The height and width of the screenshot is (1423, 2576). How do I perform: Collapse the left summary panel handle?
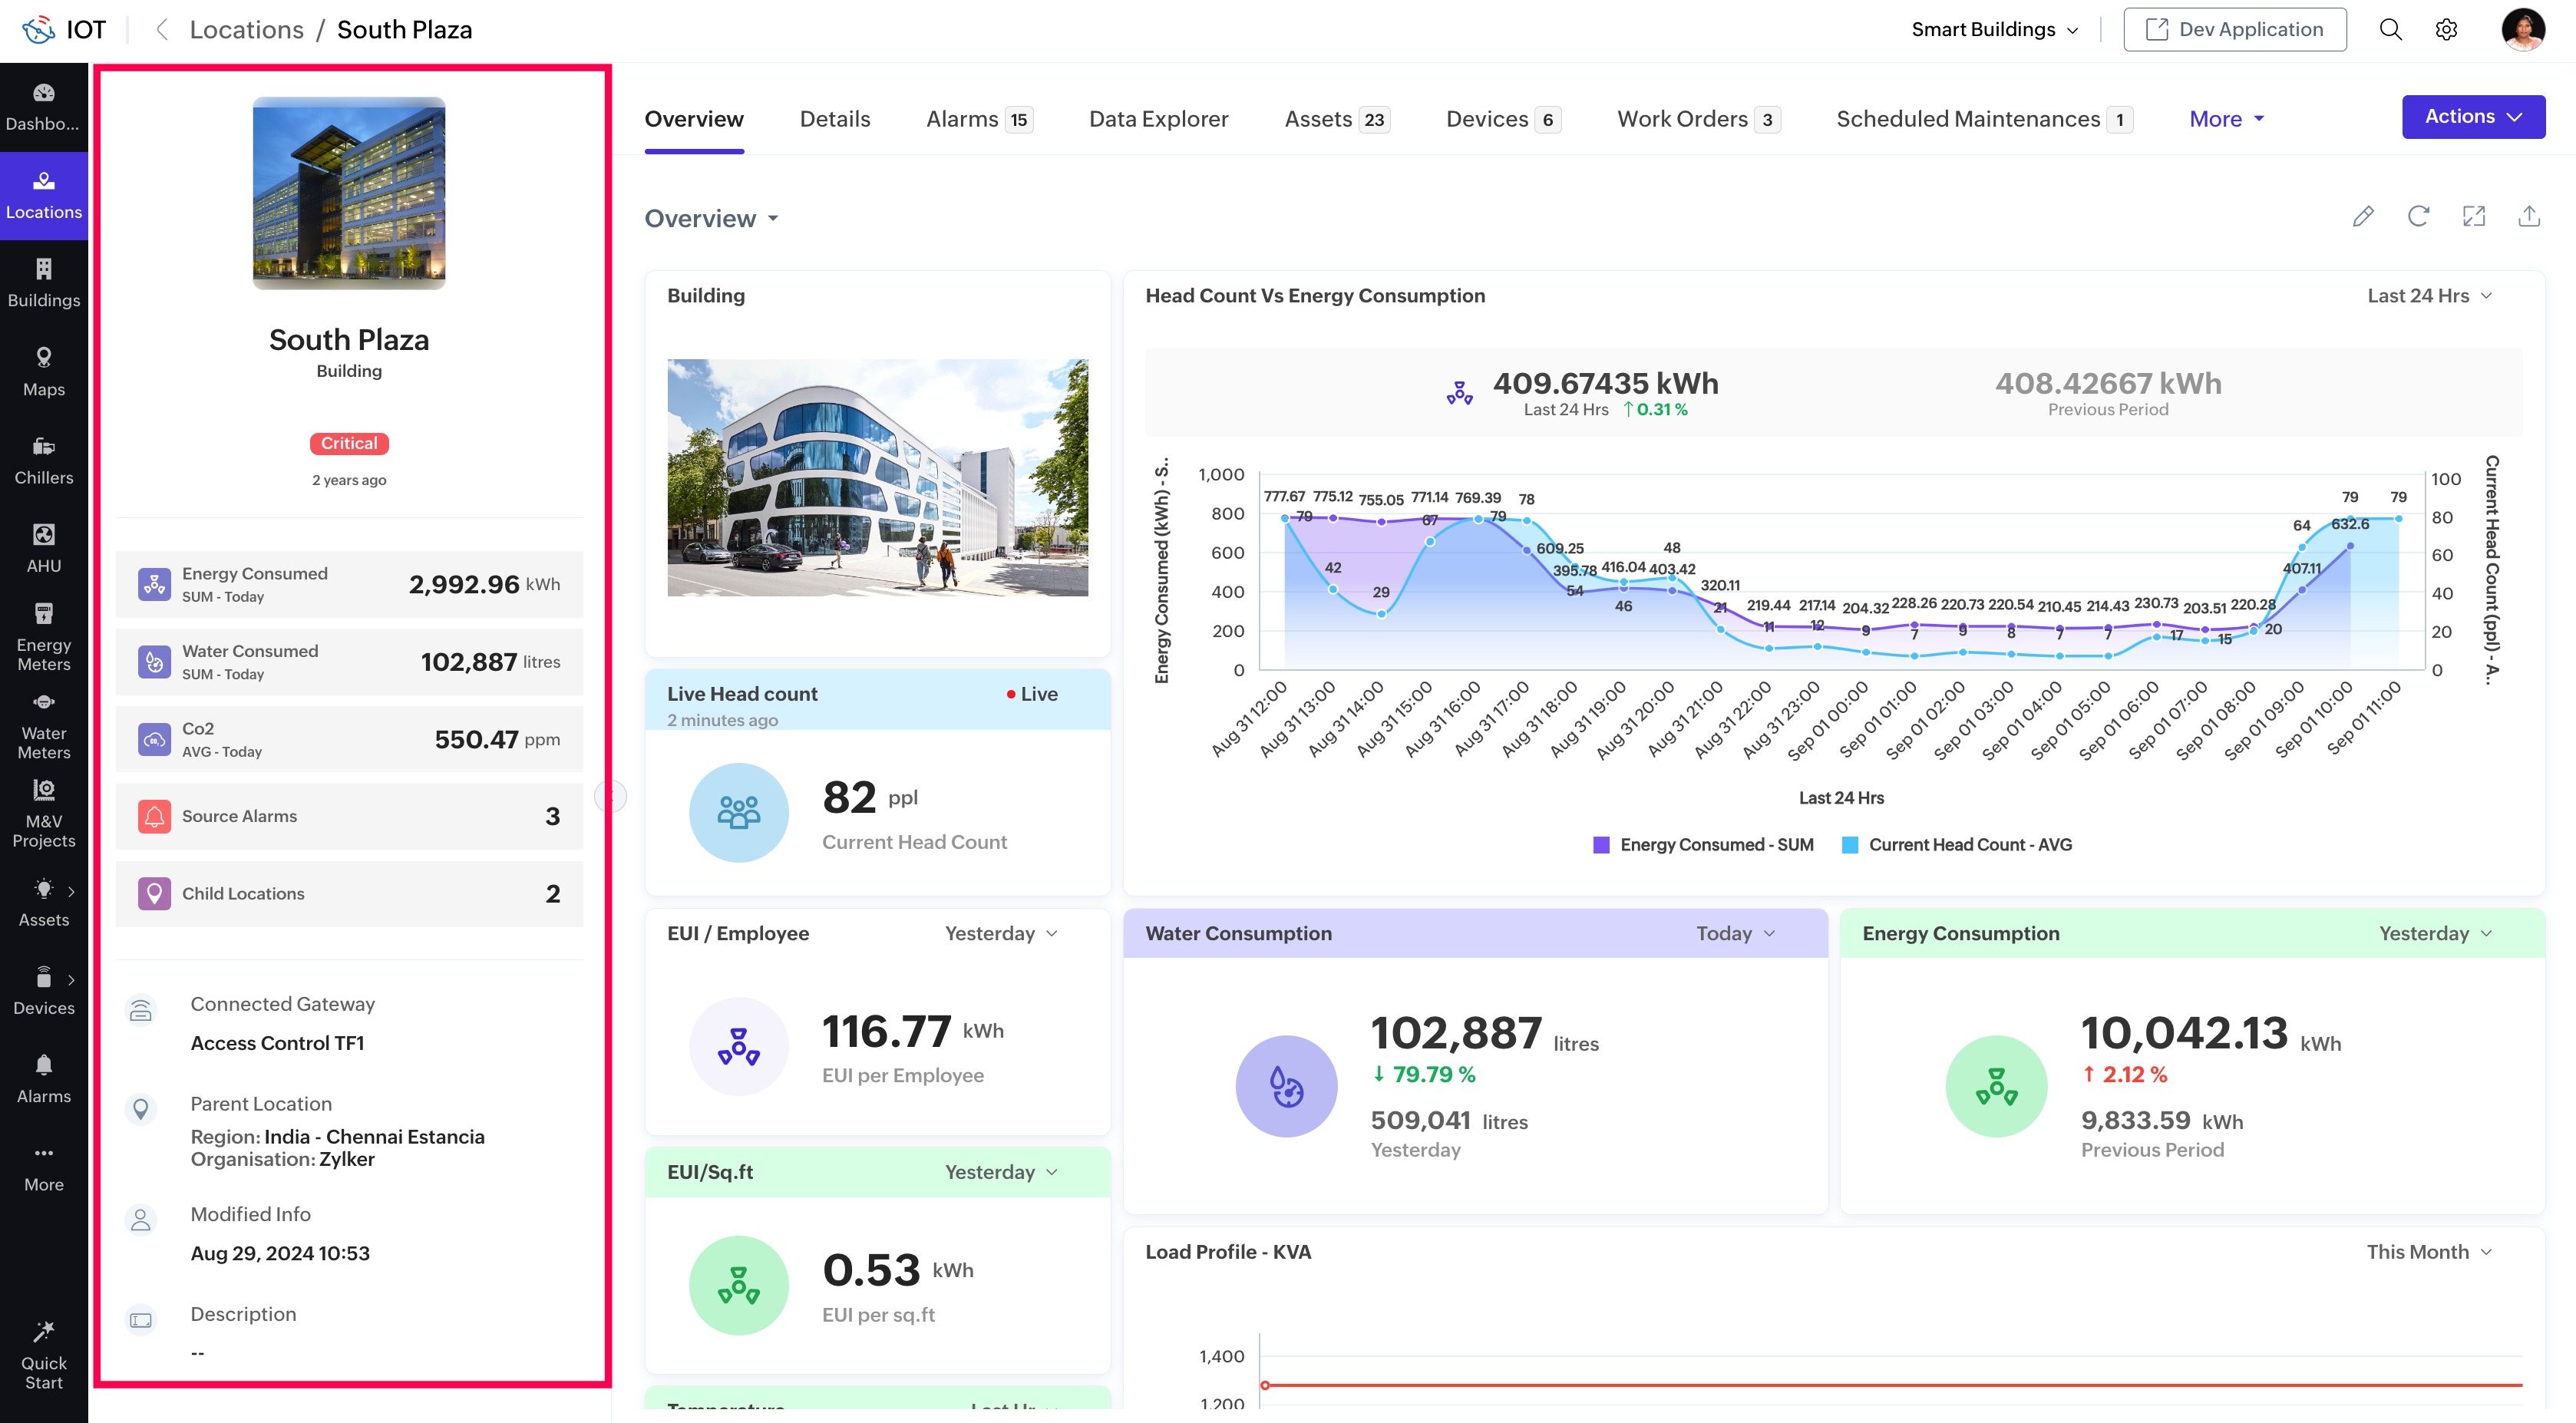[610, 796]
